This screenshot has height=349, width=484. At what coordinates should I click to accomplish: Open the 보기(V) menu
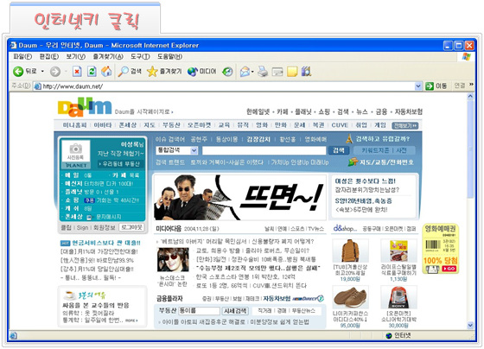point(76,56)
